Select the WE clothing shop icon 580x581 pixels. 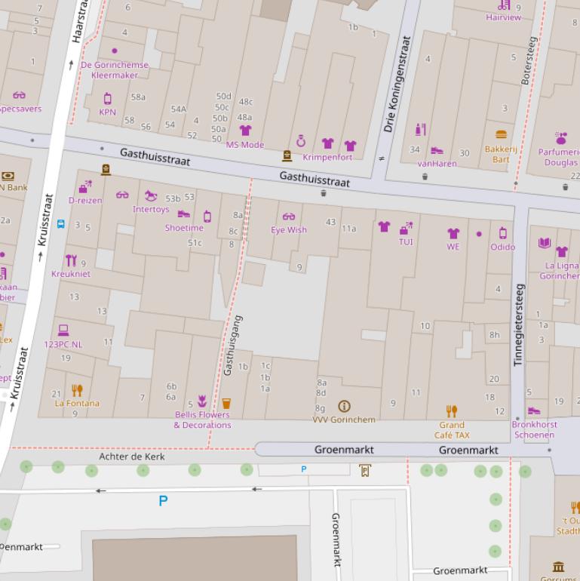coord(453,233)
